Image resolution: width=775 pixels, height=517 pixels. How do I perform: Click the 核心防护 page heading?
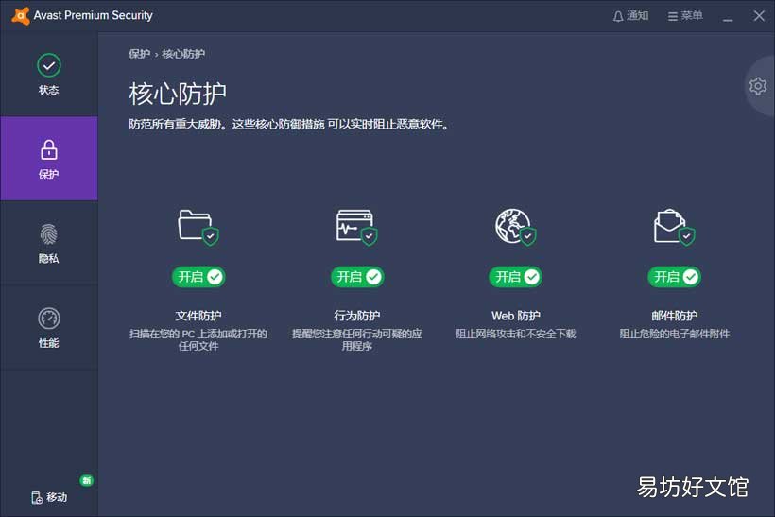point(178,94)
